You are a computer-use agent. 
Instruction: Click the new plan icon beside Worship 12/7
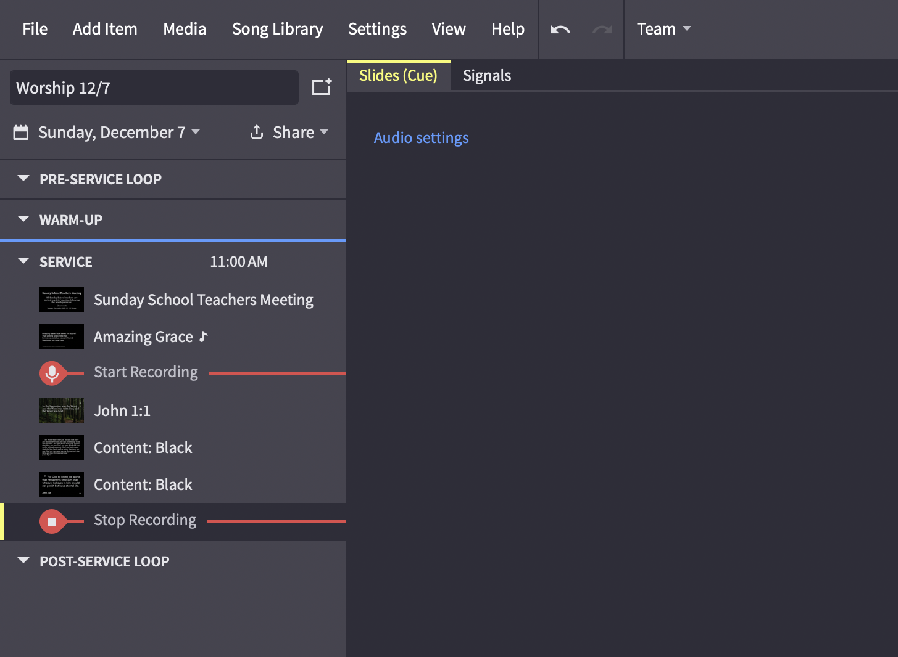[x=322, y=87]
